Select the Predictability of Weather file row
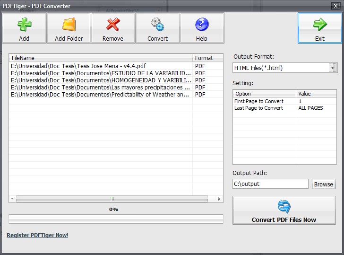Viewport: 344px width, 255px height. 116,95
